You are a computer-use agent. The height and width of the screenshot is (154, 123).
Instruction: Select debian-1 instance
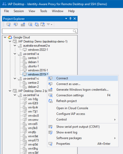pos(33,62)
